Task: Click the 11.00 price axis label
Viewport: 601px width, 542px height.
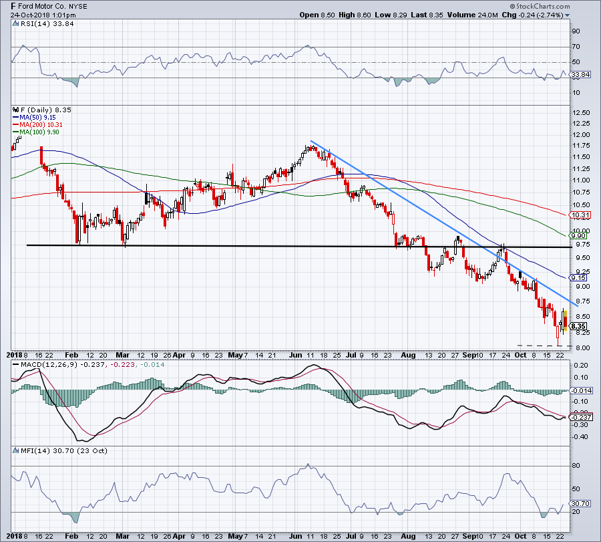Action: [x=581, y=180]
